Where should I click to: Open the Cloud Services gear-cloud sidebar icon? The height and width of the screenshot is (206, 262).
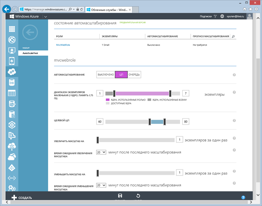click(12, 72)
